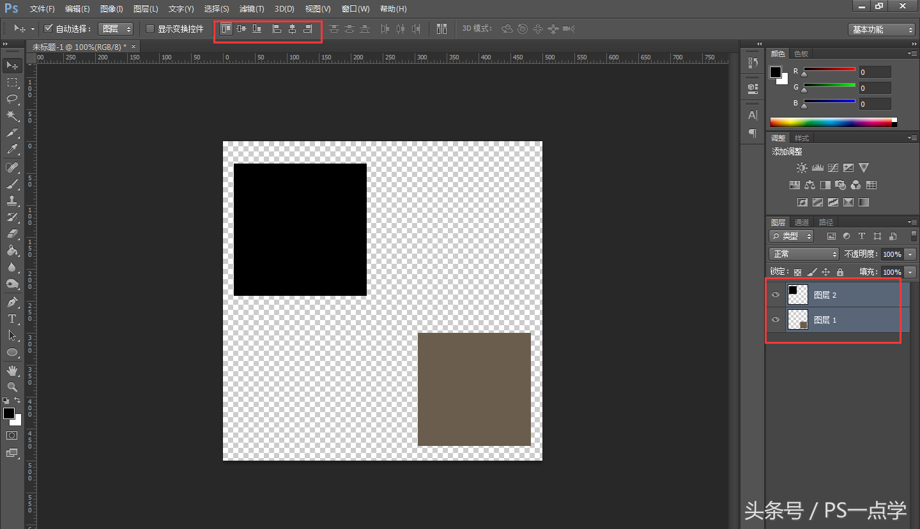Toggle the layer filter switch
Viewport: 920px width, 529px height.
[x=914, y=236]
